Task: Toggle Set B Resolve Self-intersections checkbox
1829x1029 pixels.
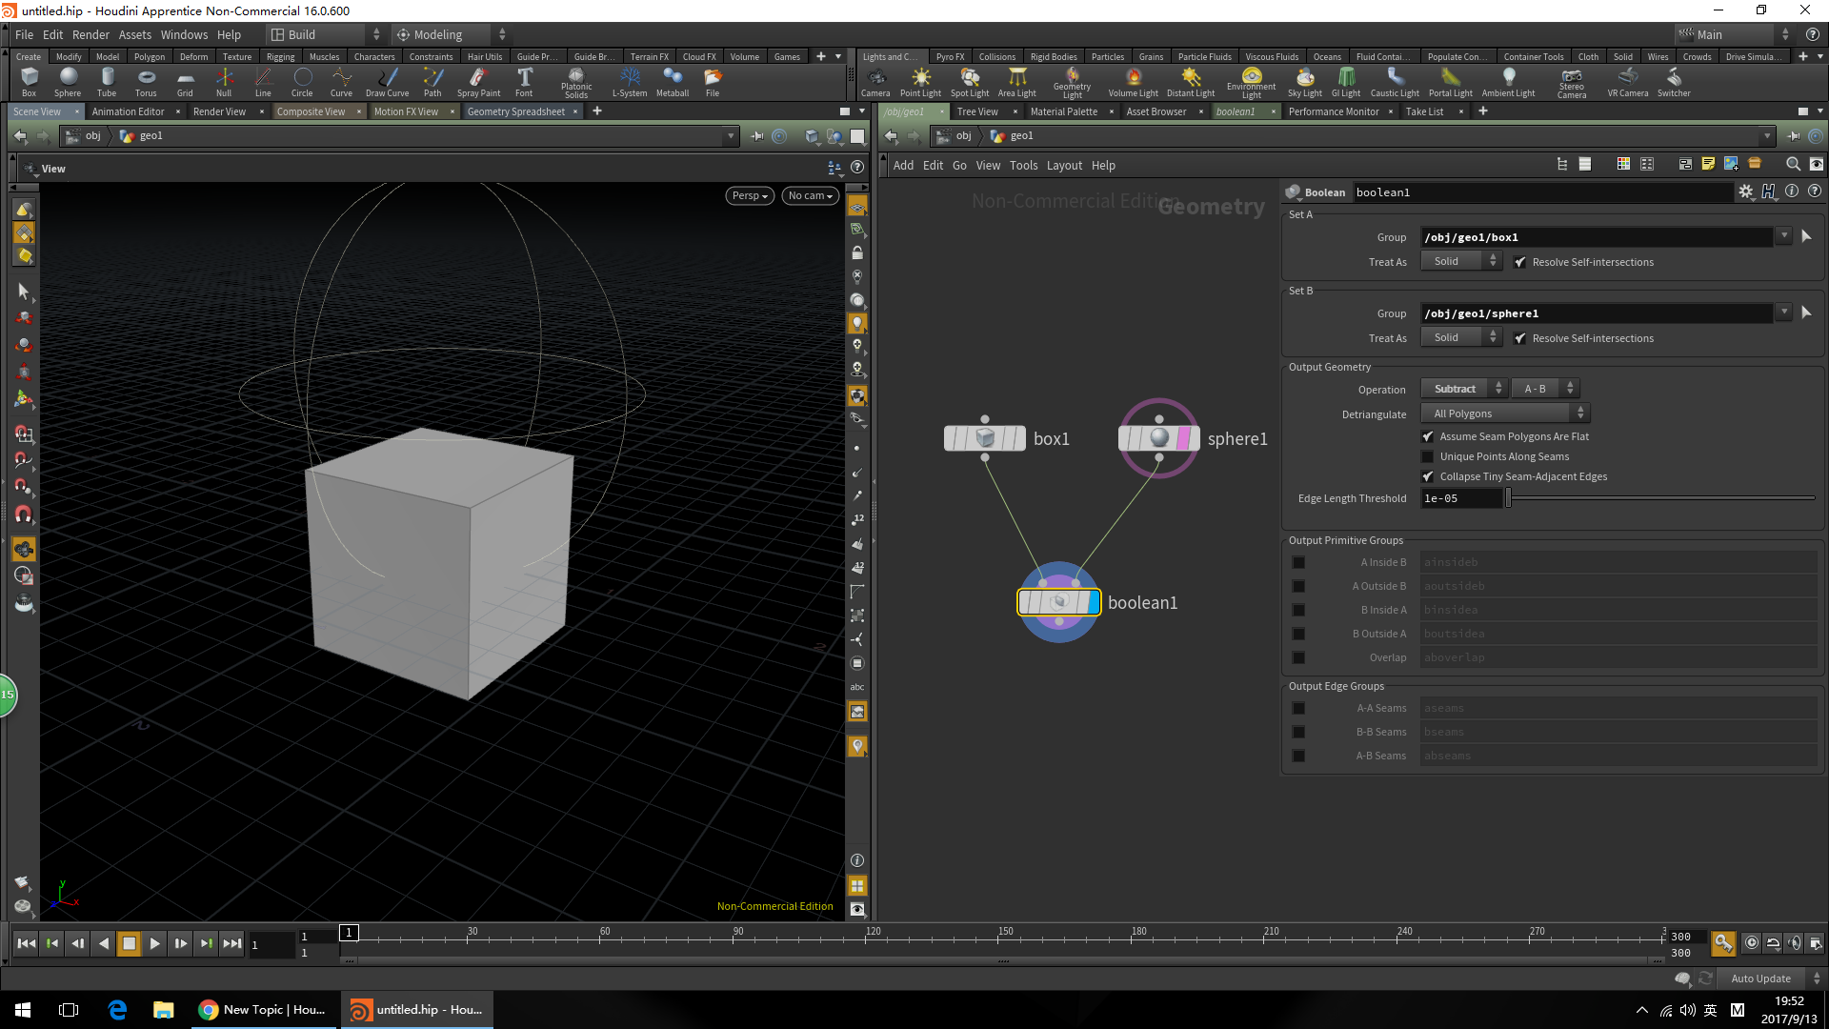Action: coord(1520,338)
